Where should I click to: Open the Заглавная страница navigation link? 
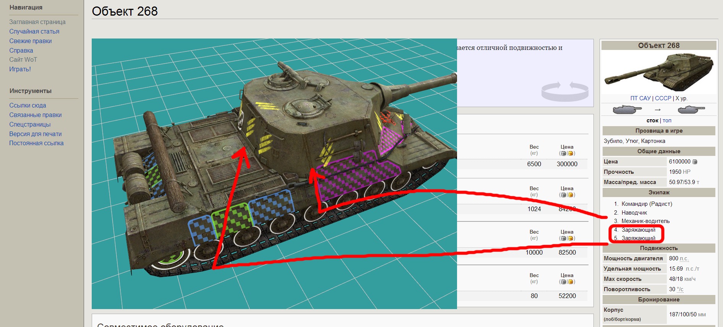pos(37,22)
